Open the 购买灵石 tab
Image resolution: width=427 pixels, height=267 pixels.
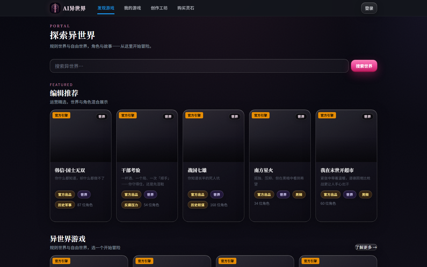coord(186,8)
